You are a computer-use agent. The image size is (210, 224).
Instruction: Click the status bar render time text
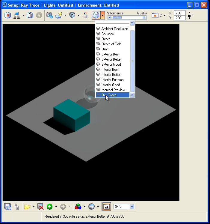point(84,217)
